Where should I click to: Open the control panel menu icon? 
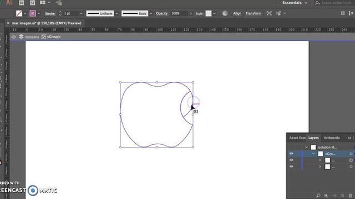click(x=351, y=13)
